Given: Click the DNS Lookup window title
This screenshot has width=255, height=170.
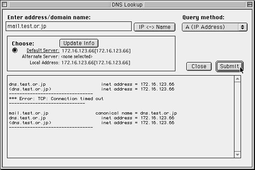Looking at the screenshot, I should pos(127,4).
